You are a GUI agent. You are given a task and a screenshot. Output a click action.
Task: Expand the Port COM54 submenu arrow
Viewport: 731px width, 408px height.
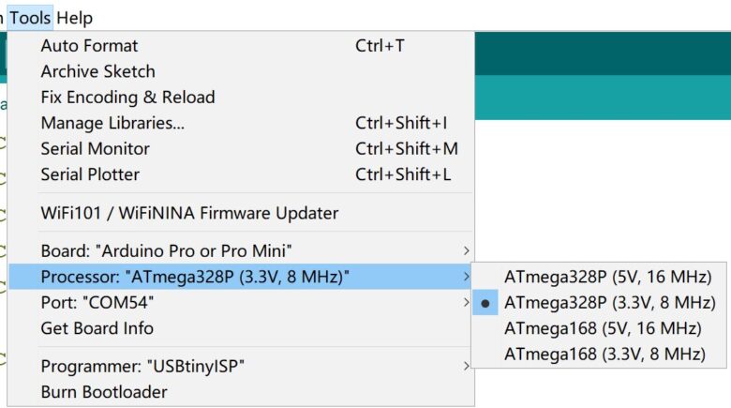[x=466, y=303]
